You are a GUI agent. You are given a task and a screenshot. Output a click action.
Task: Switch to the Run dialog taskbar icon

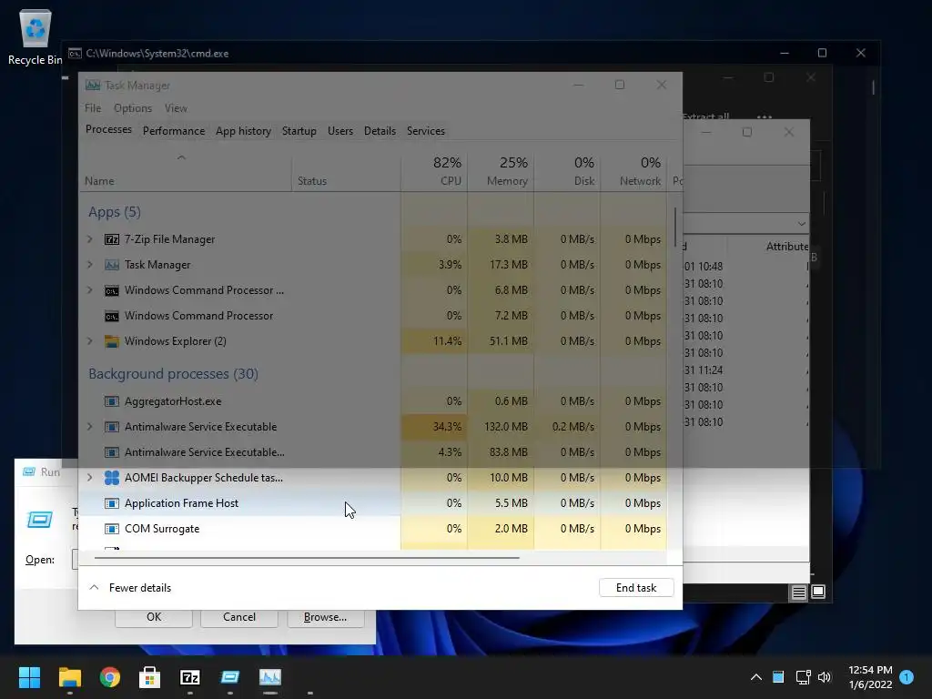coord(230,677)
